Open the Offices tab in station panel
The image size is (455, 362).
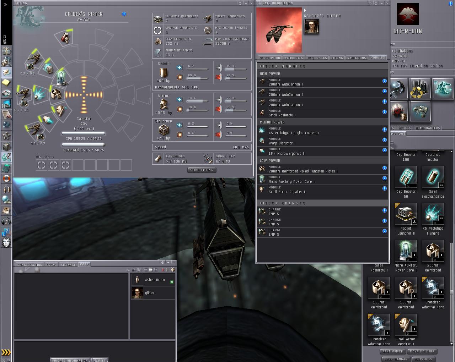(405, 128)
